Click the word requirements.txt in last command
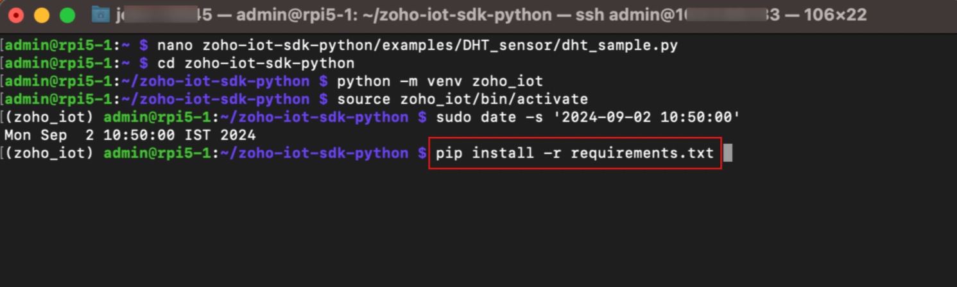The image size is (957, 287). 642,153
